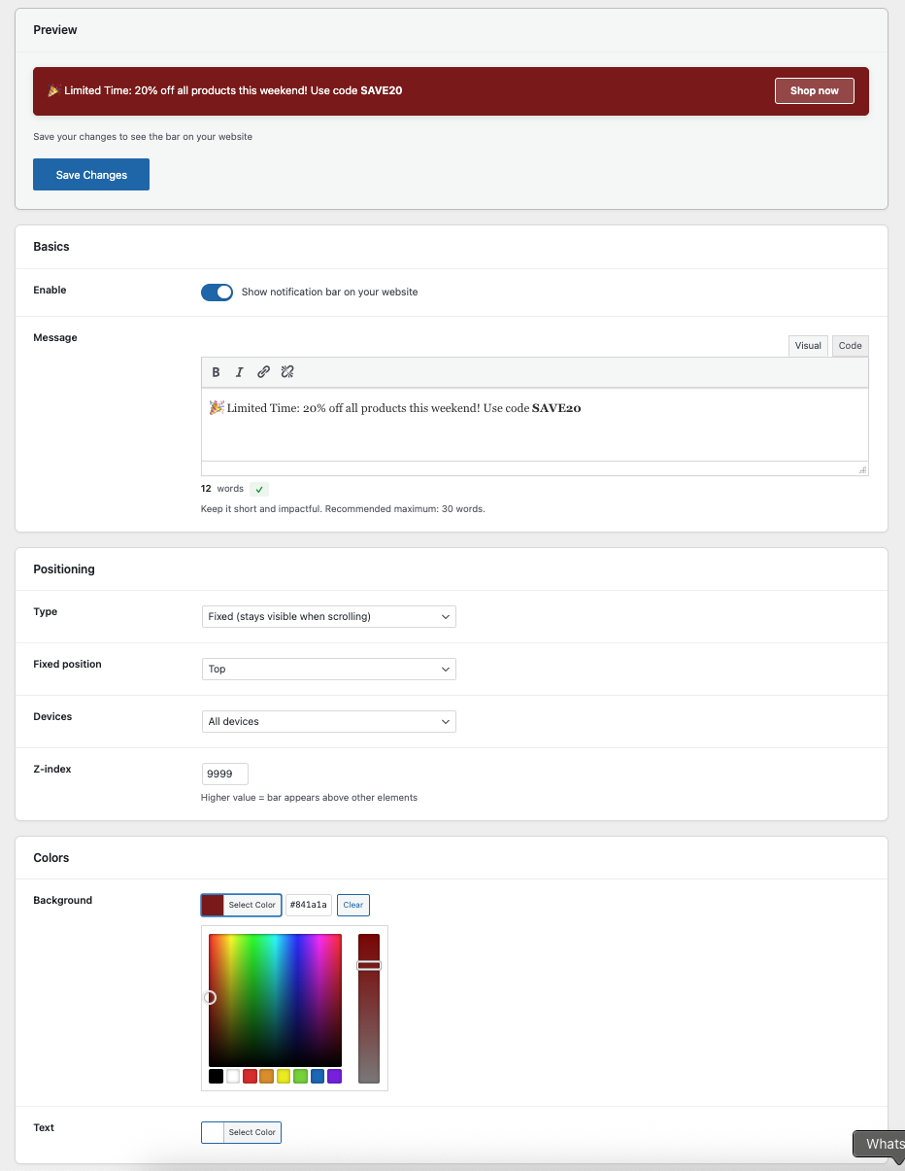Switch to the Code editor tab

pos(850,345)
